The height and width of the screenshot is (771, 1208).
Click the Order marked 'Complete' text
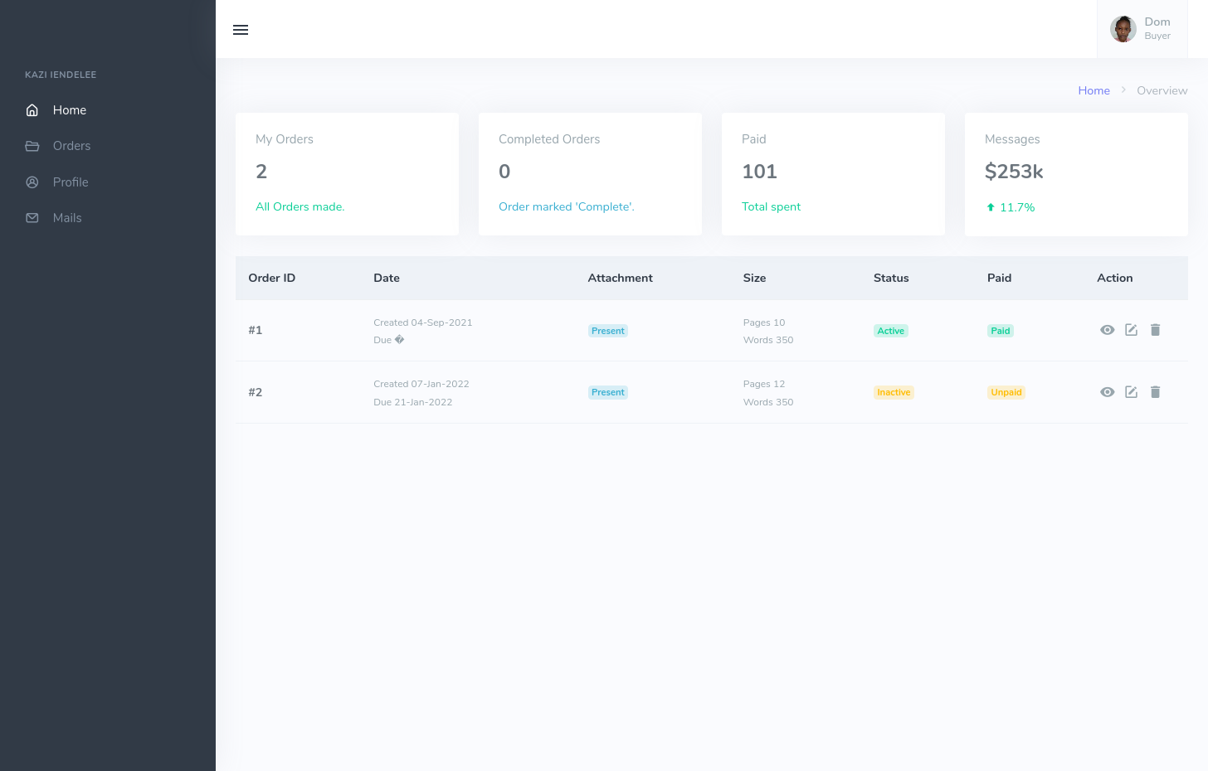click(566, 206)
